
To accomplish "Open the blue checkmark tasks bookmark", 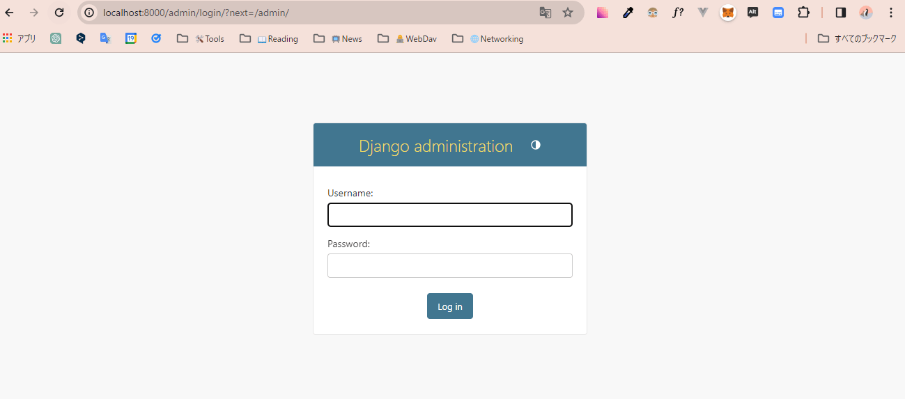I will click(156, 39).
